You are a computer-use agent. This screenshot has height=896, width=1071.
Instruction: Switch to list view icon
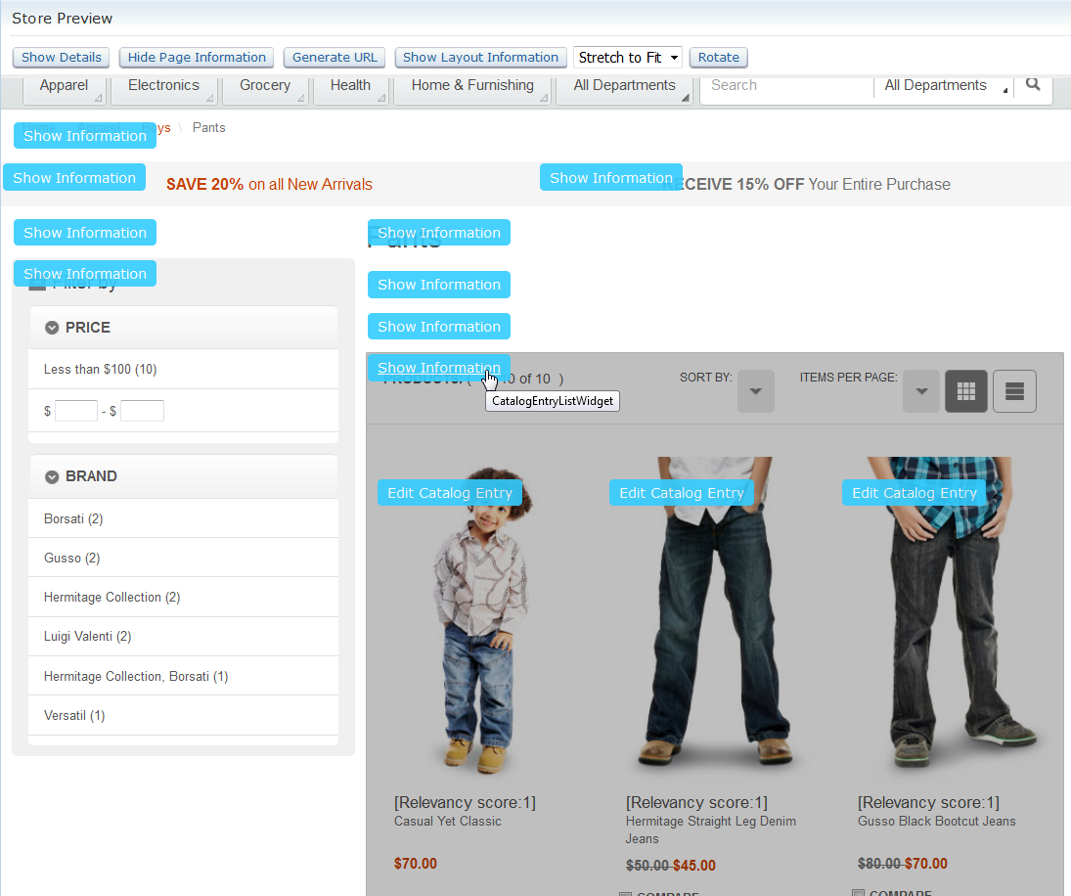click(1014, 391)
